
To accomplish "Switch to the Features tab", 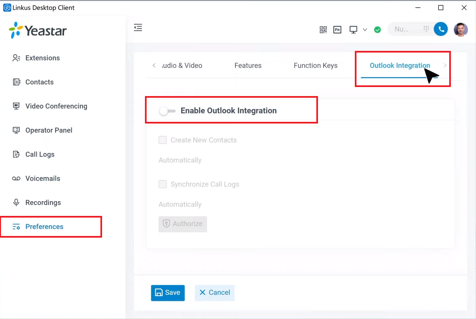I will point(248,65).
